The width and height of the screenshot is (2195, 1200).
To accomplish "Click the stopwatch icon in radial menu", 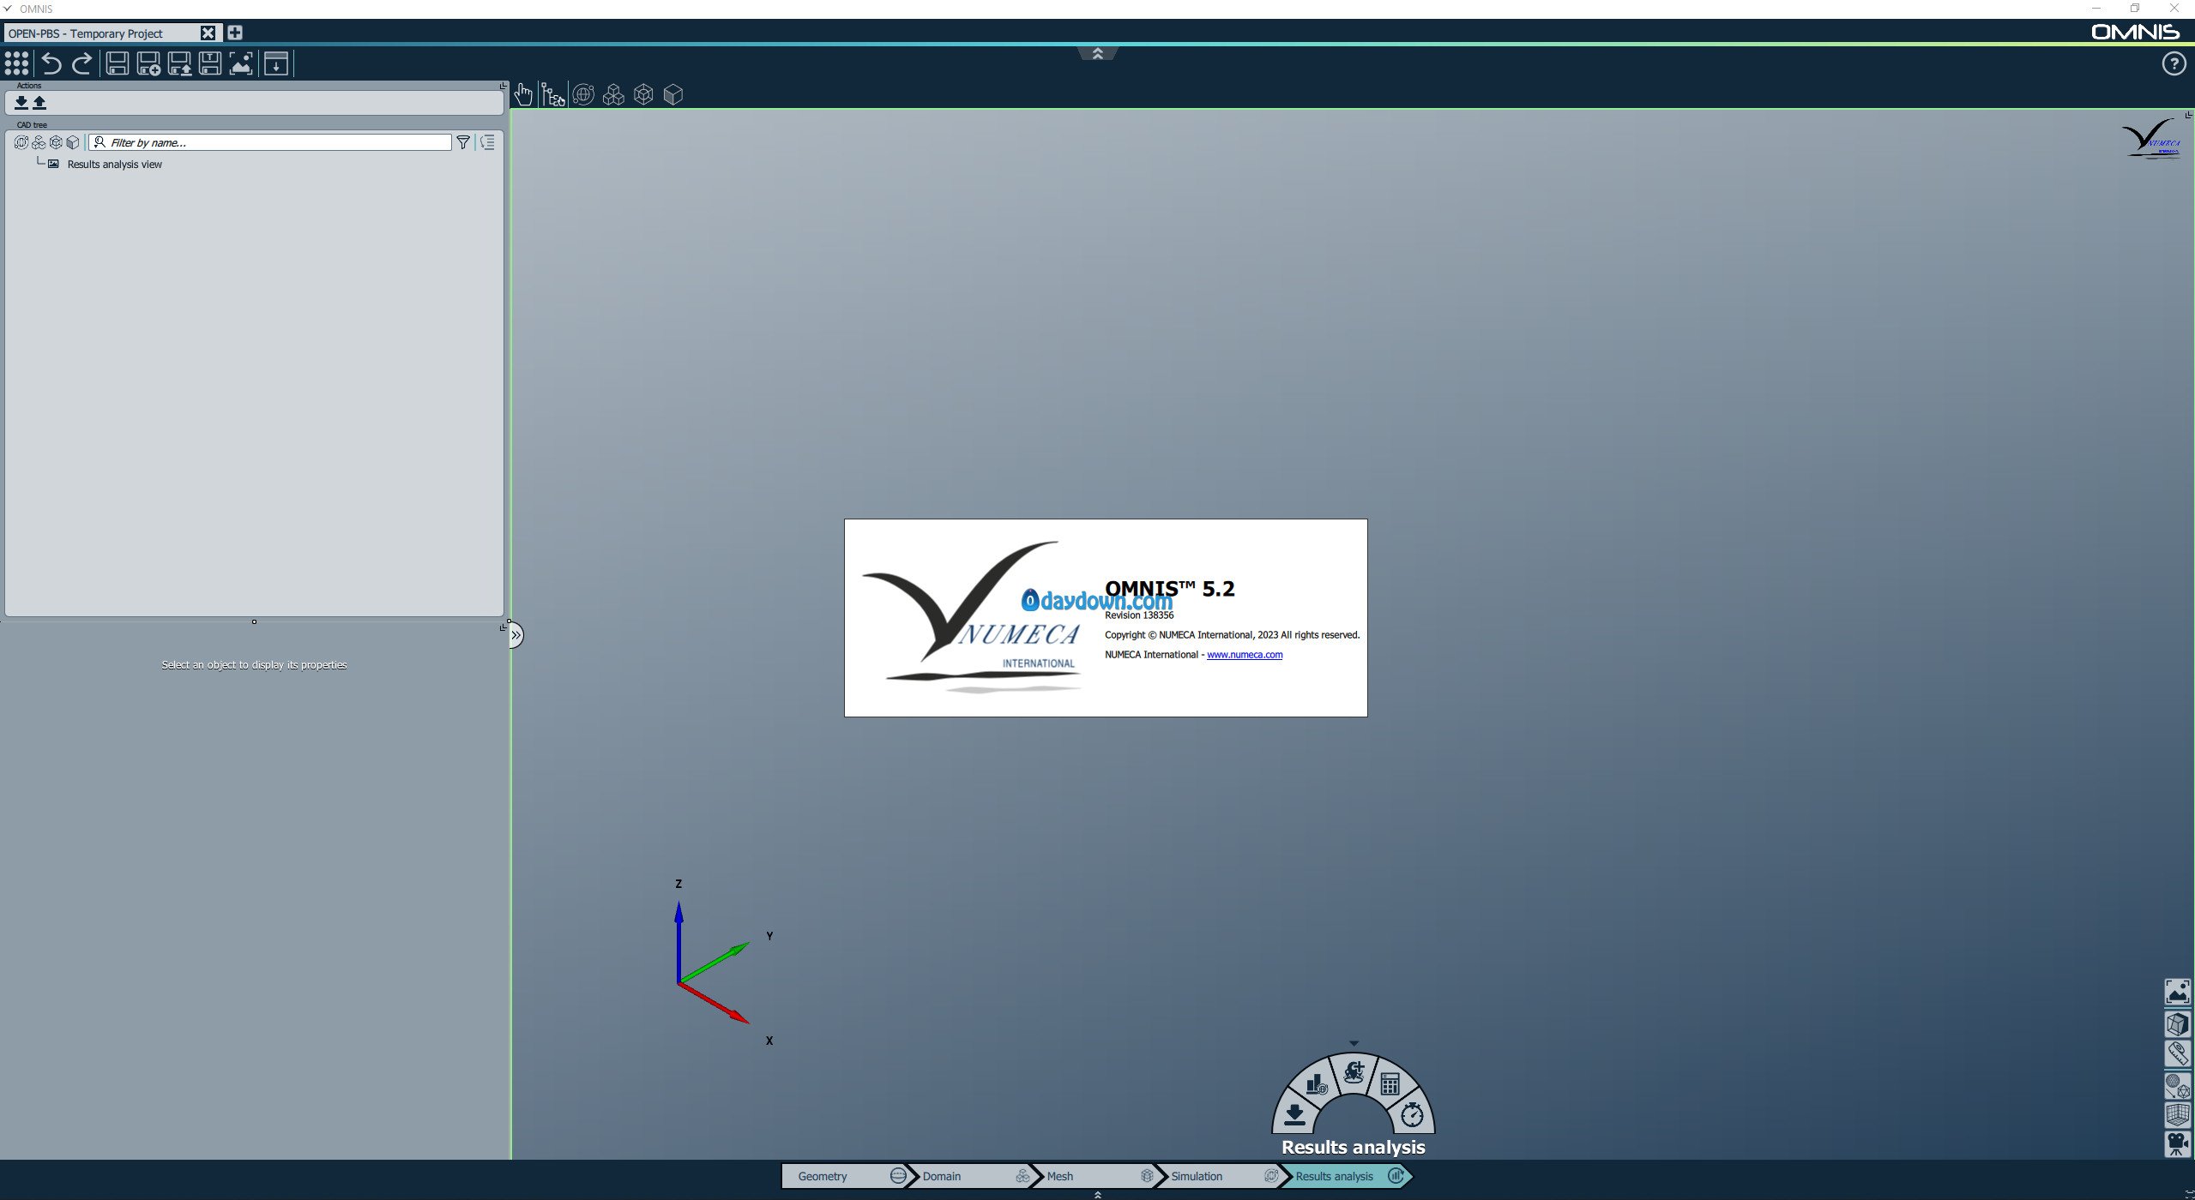I will tap(1412, 1114).
